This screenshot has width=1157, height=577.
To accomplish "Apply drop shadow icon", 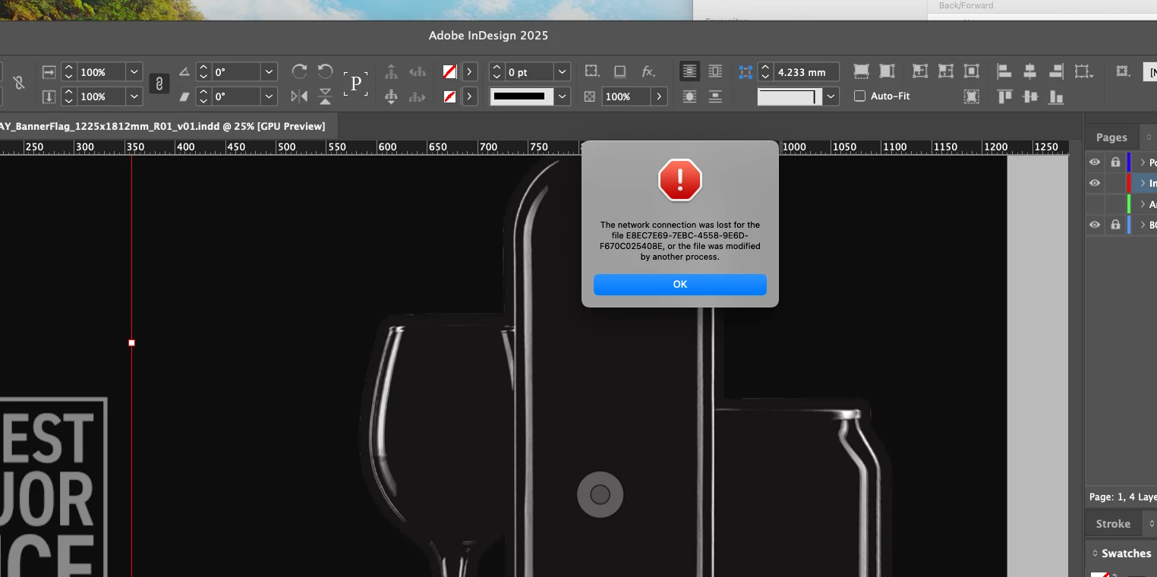I will pyautogui.click(x=619, y=71).
